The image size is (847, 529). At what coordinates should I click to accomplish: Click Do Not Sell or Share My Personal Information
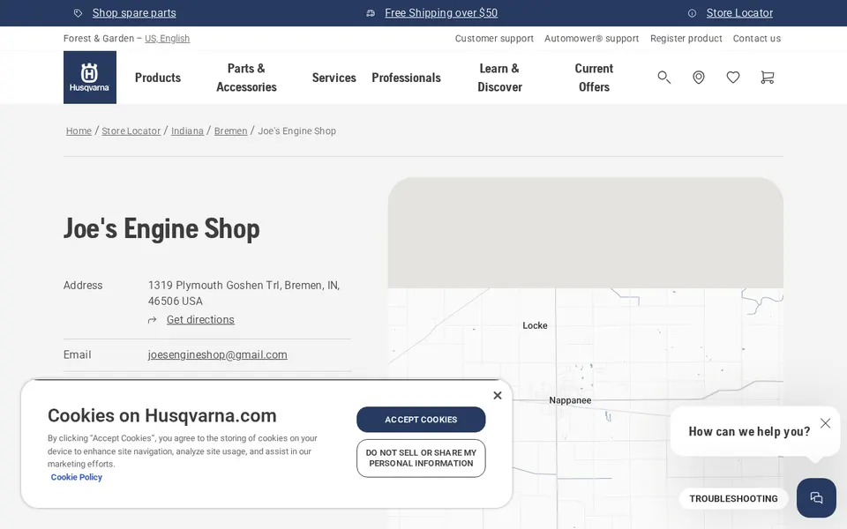(421, 458)
